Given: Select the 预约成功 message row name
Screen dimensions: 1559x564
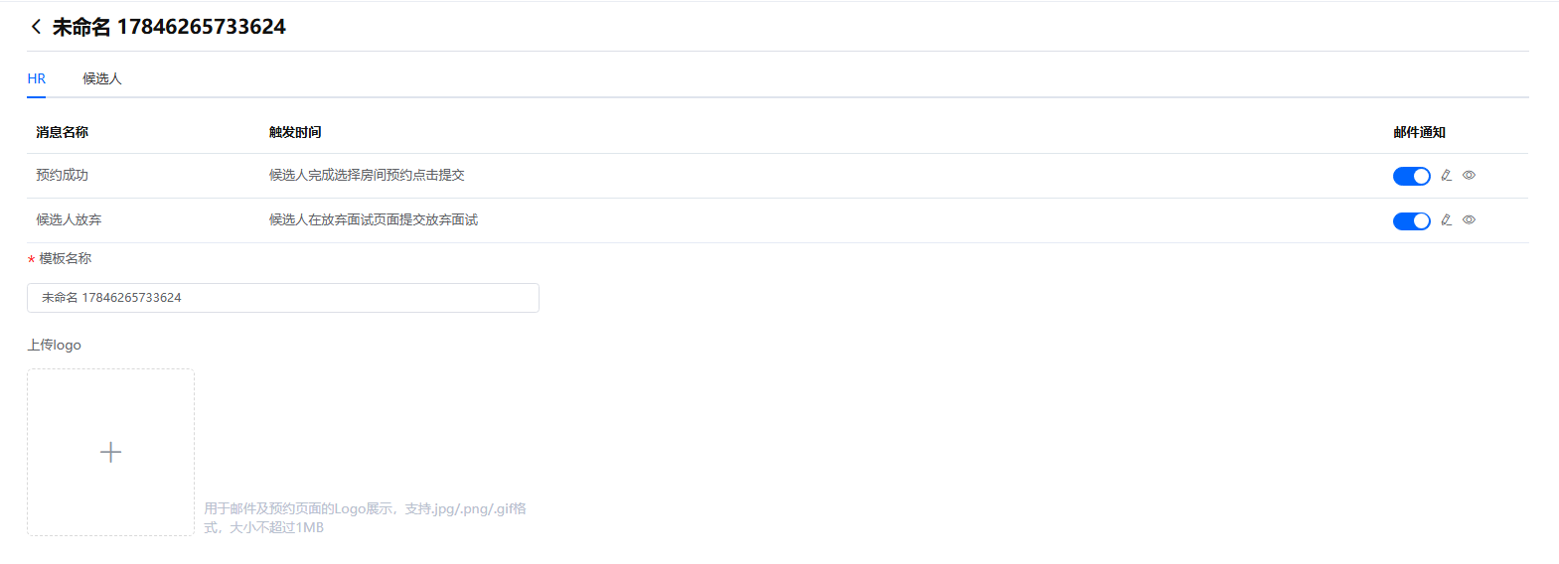Looking at the screenshot, I should point(63,175).
